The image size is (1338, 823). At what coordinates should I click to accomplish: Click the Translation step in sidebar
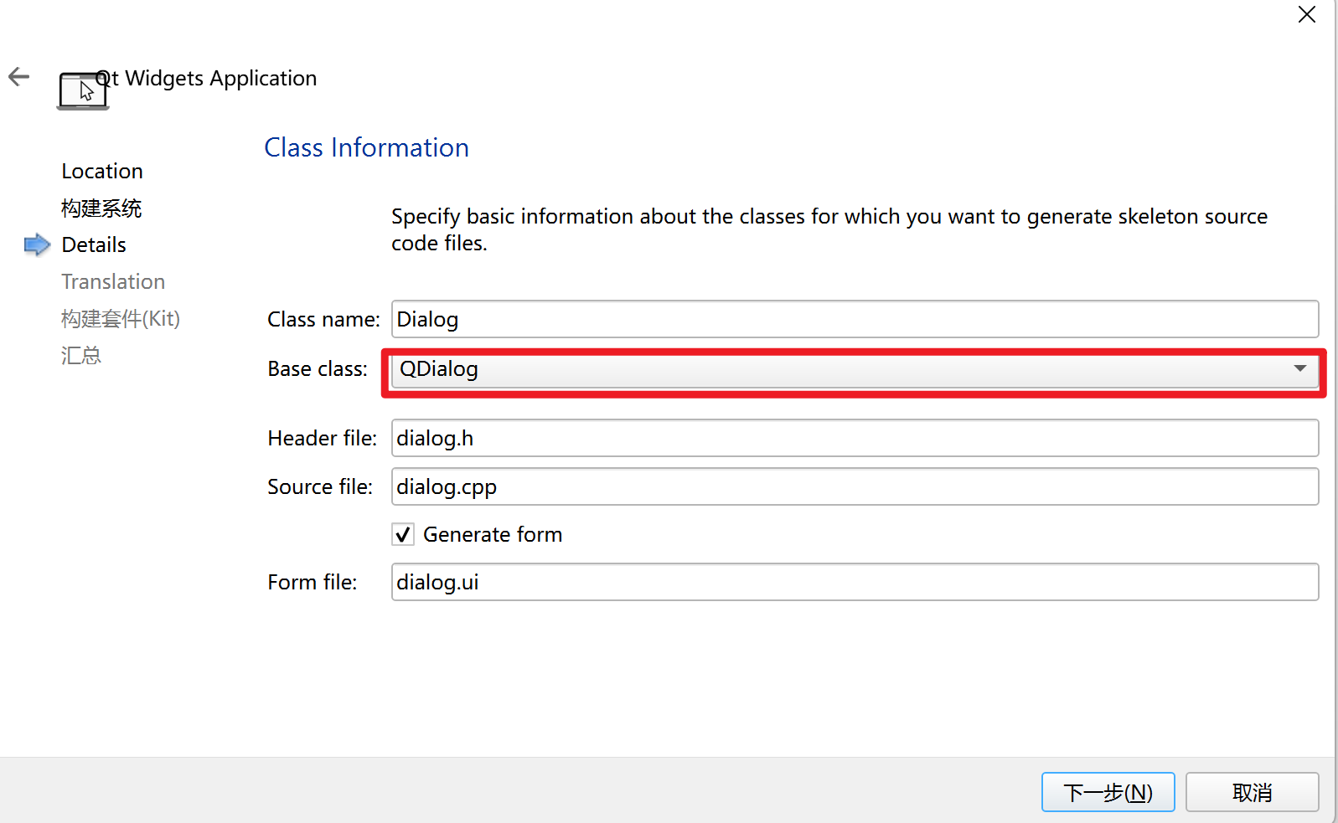tap(113, 281)
